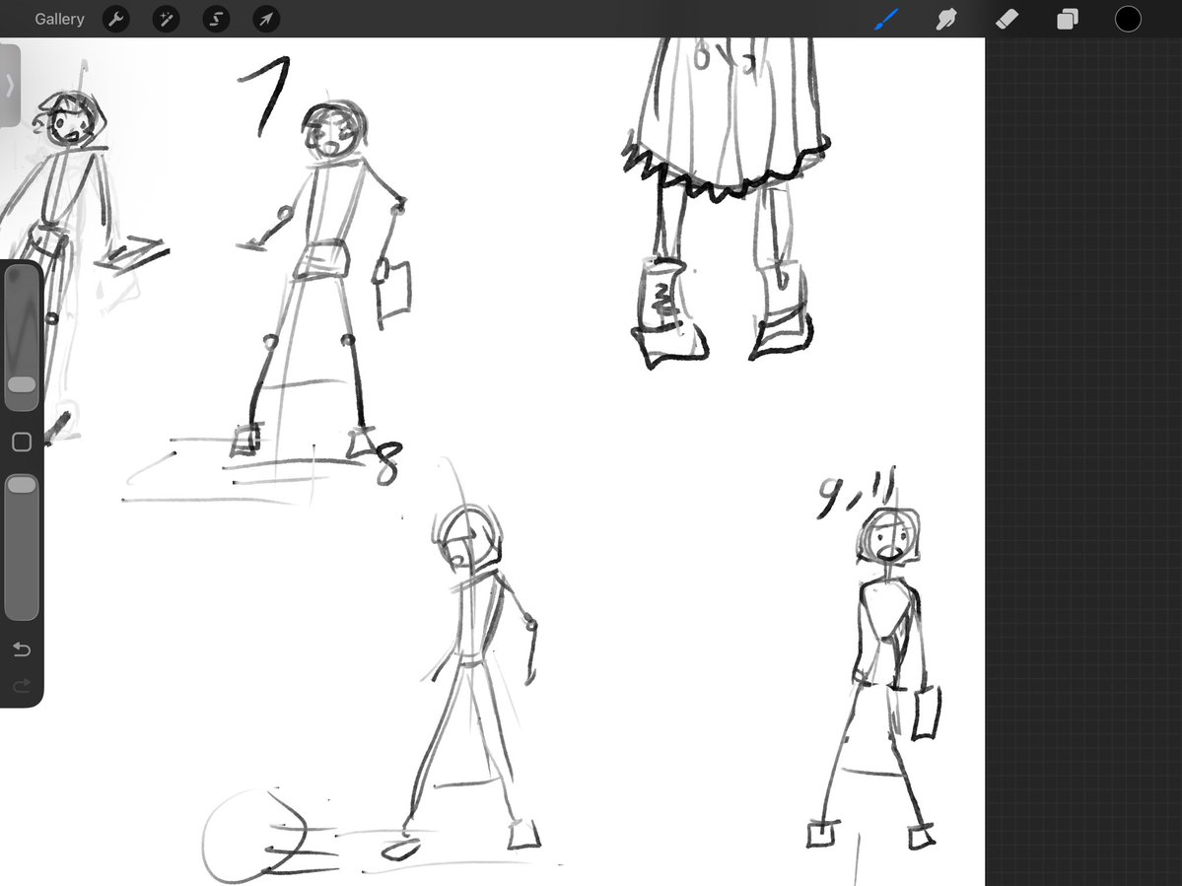Open the black color picker circle
This screenshot has width=1182, height=886.
1128,19
